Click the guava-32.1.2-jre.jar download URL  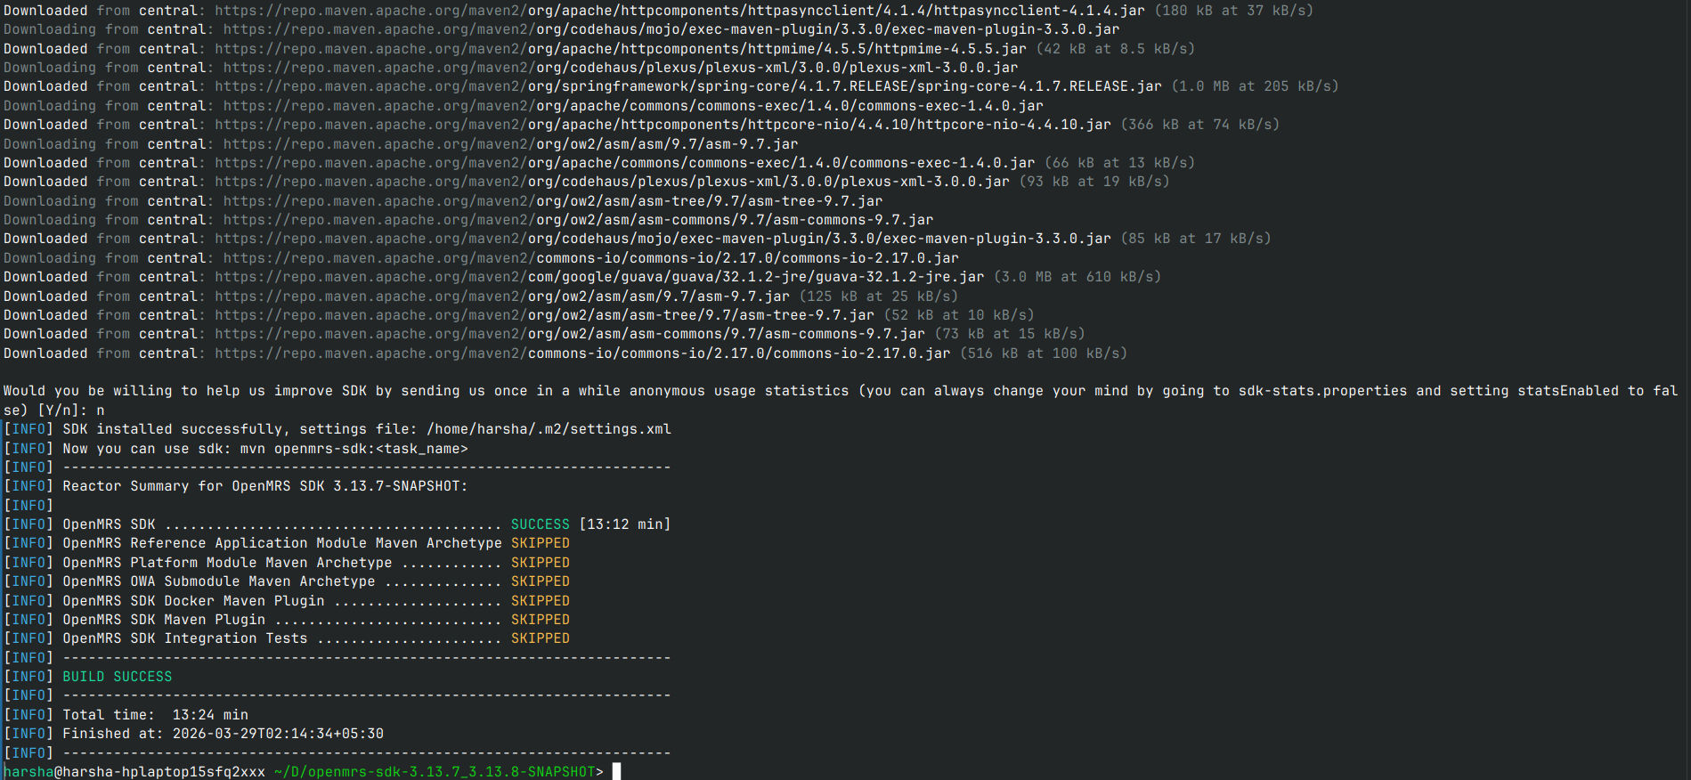click(x=599, y=277)
